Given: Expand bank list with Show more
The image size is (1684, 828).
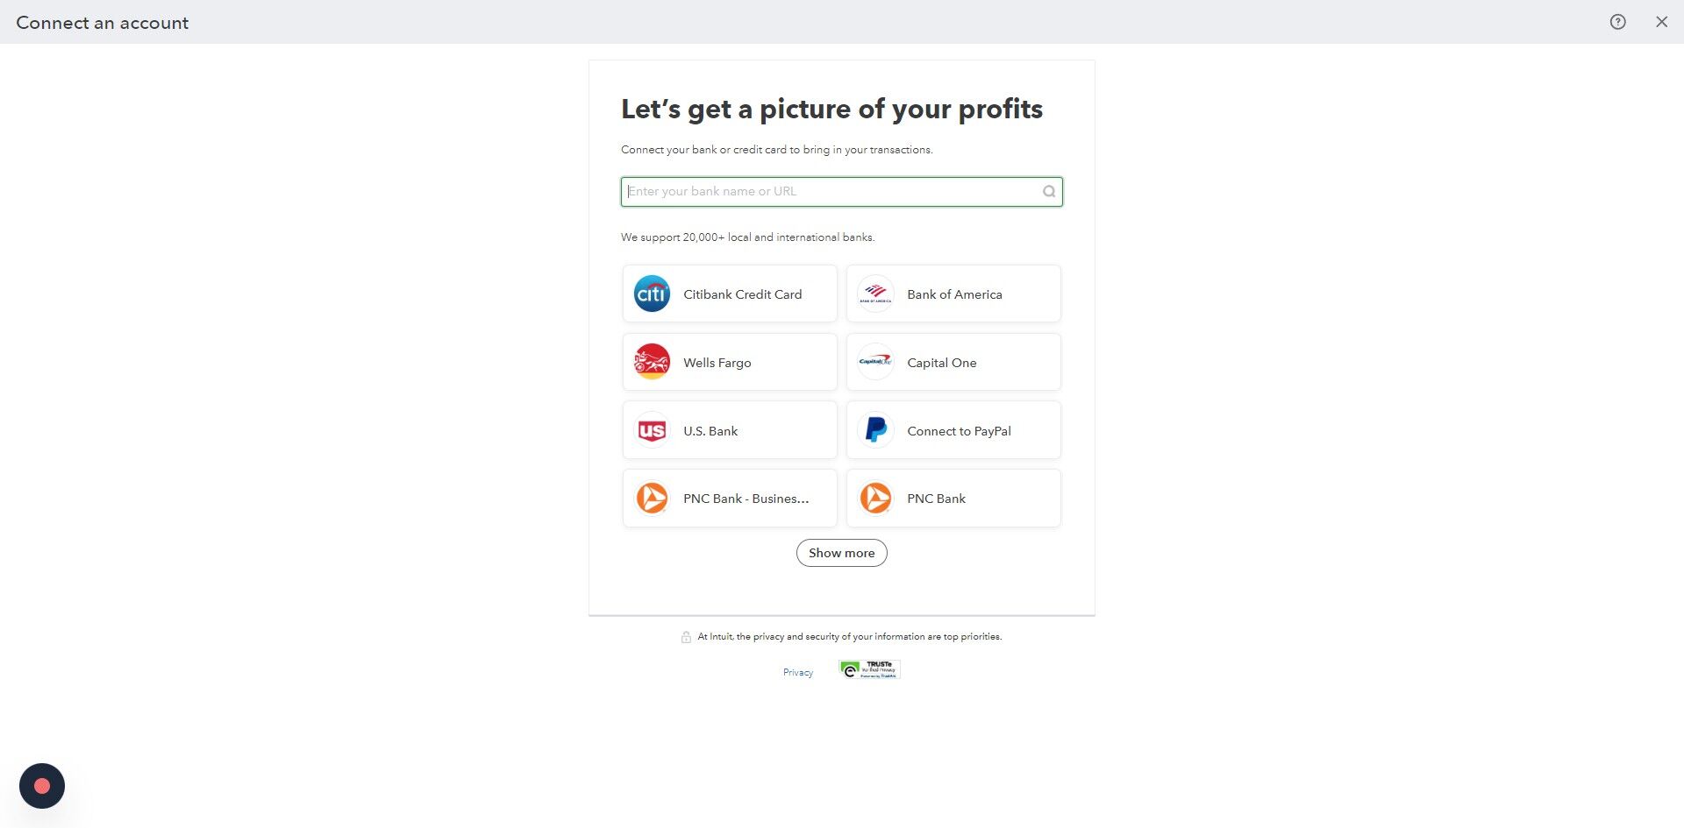Looking at the screenshot, I should tap(842, 553).
